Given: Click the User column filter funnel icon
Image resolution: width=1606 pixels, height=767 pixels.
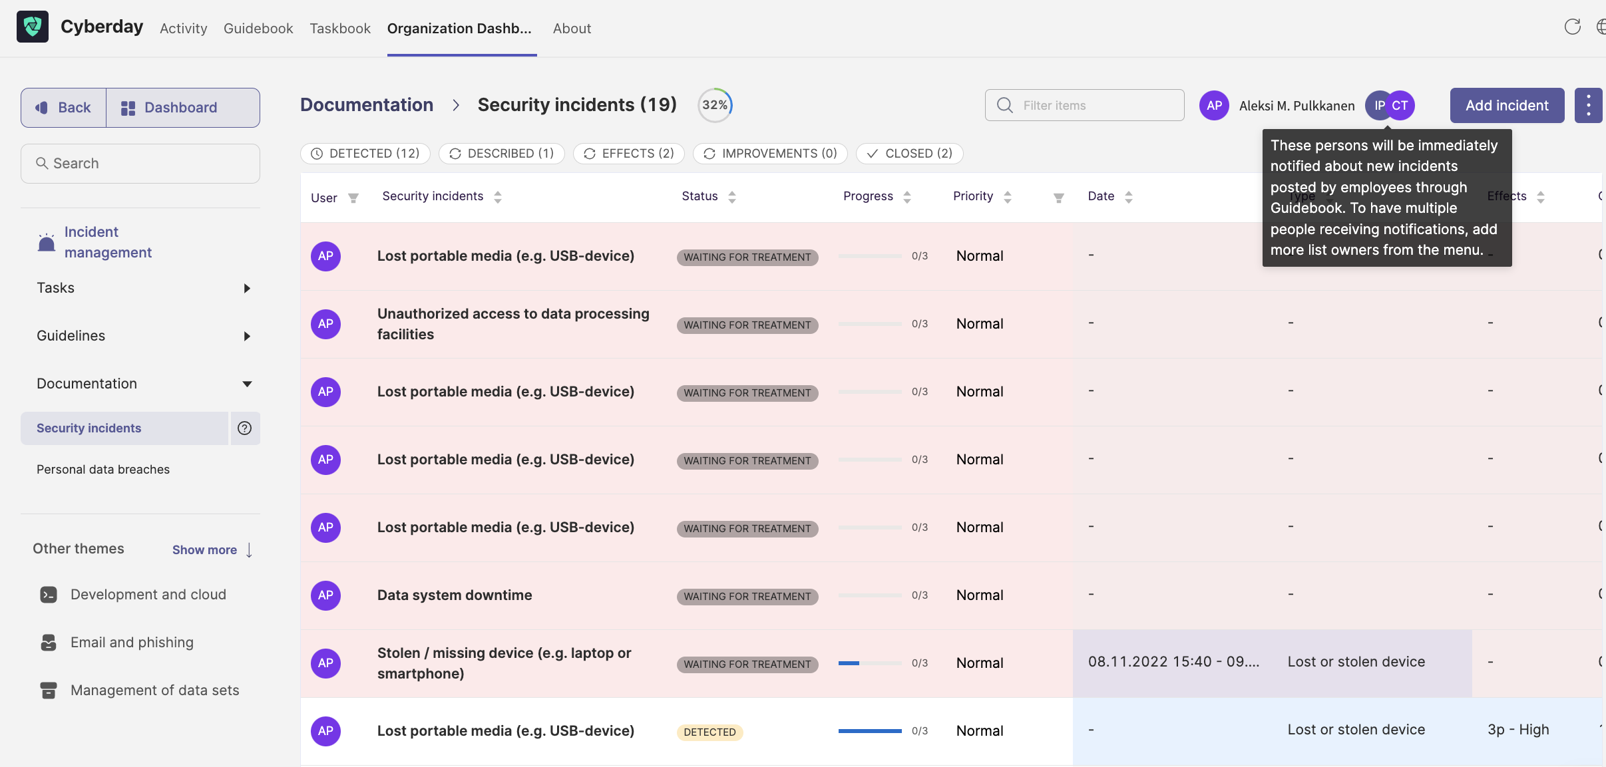Looking at the screenshot, I should [353, 198].
